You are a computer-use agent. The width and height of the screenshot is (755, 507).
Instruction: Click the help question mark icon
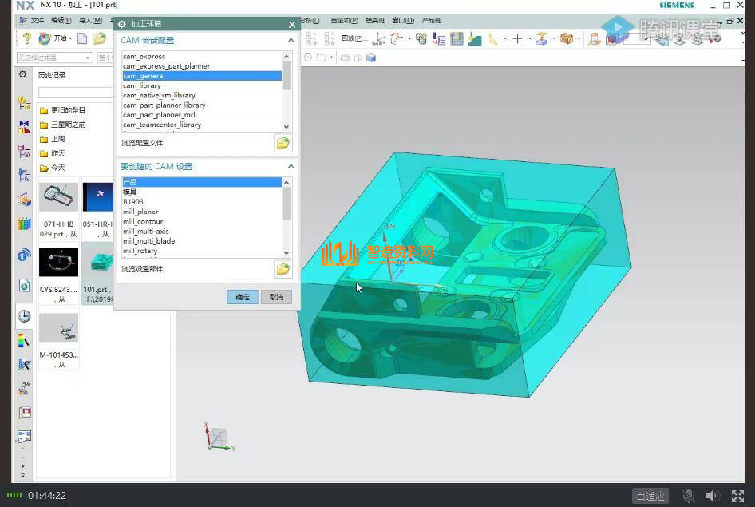[x=27, y=38]
